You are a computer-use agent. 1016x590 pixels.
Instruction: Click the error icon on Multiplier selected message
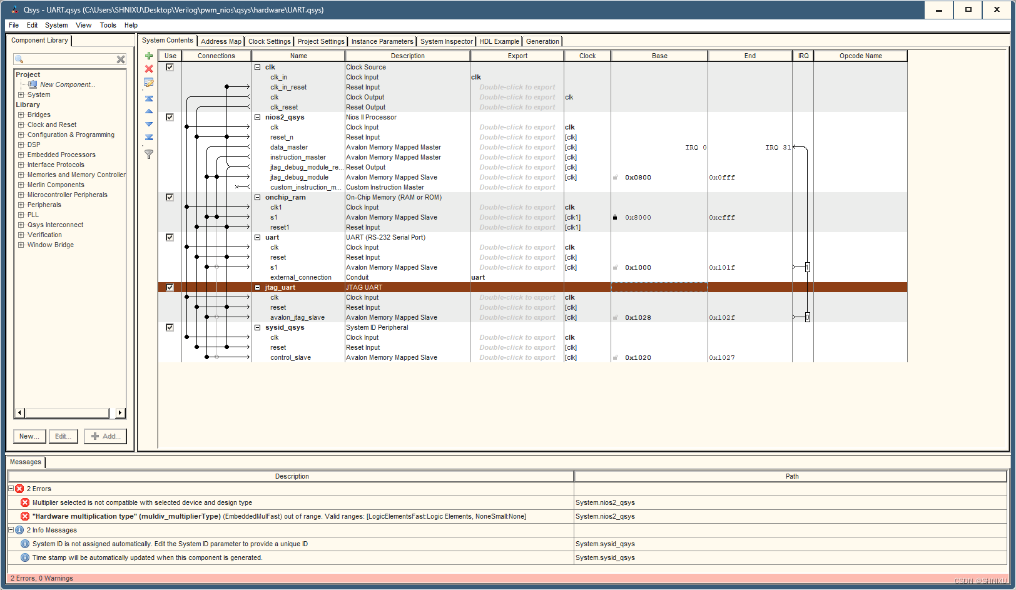[25, 502]
